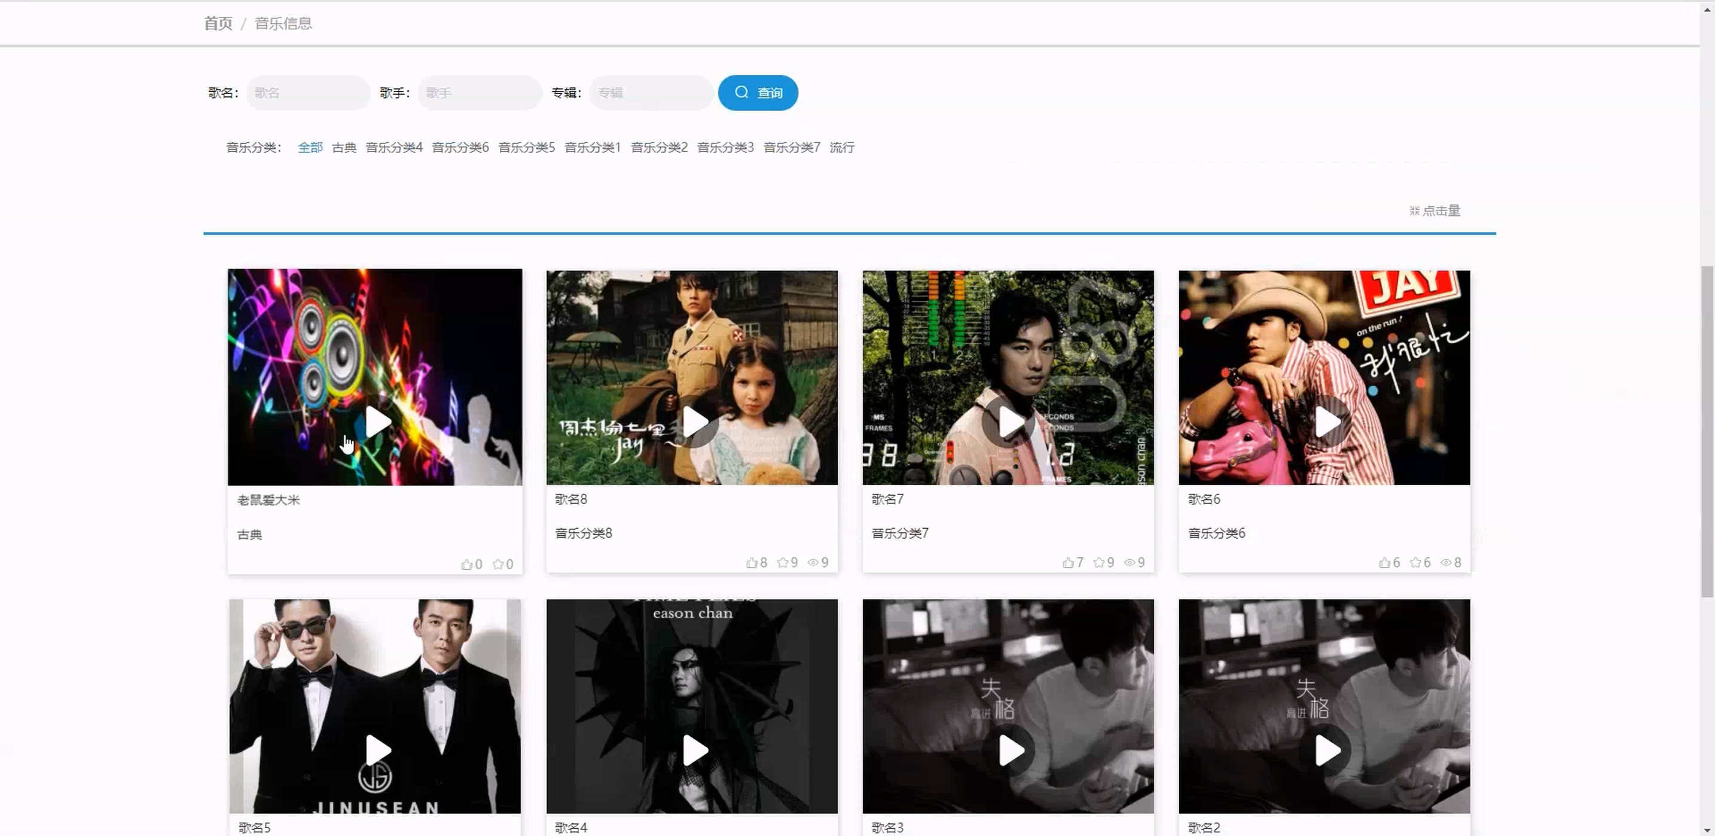This screenshot has height=836, width=1715.
Task: Select the 全部 category filter
Action: click(310, 148)
